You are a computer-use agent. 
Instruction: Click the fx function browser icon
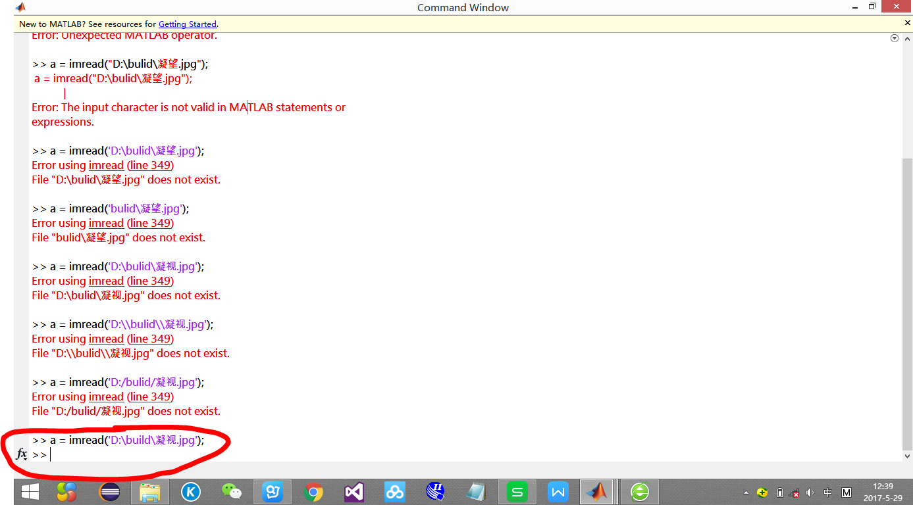tap(22, 454)
